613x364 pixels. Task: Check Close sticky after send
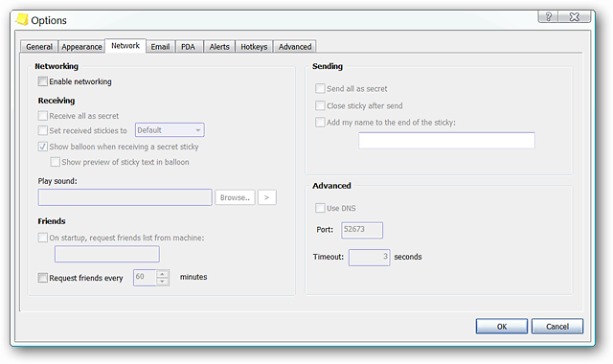(x=320, y=105)
